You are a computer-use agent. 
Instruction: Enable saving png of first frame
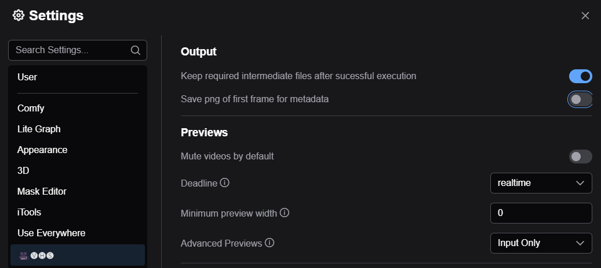[580, 99]
